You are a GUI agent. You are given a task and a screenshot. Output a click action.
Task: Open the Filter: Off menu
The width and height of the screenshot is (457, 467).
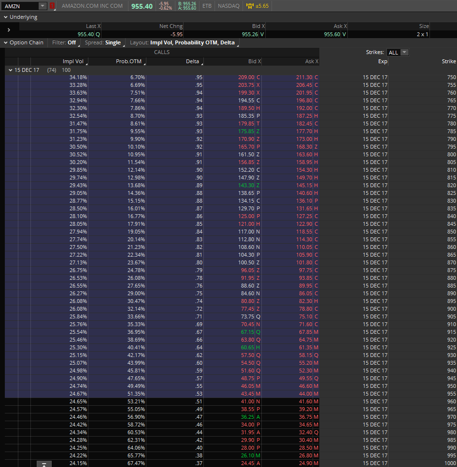64,42
